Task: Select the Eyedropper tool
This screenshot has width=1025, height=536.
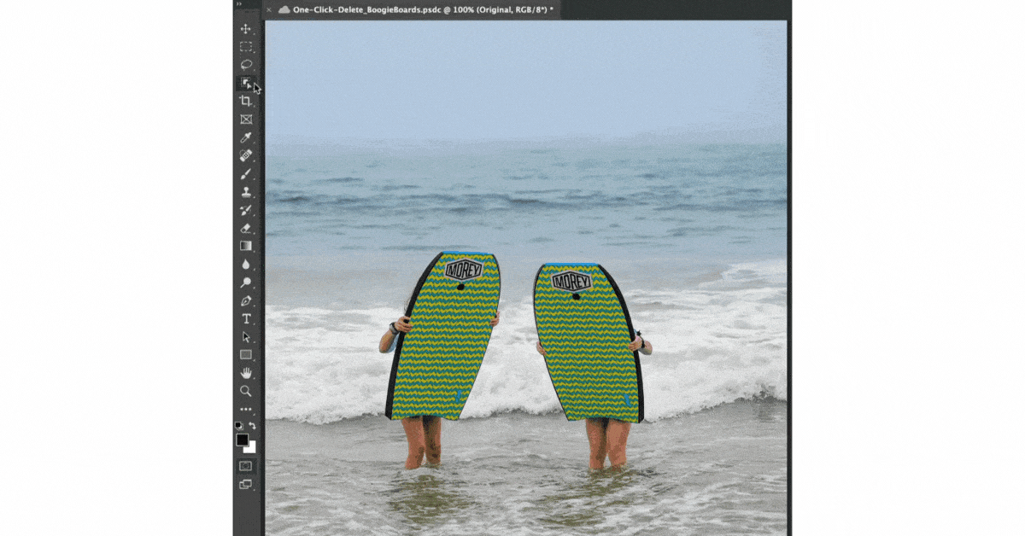Action: click(246, 137)
